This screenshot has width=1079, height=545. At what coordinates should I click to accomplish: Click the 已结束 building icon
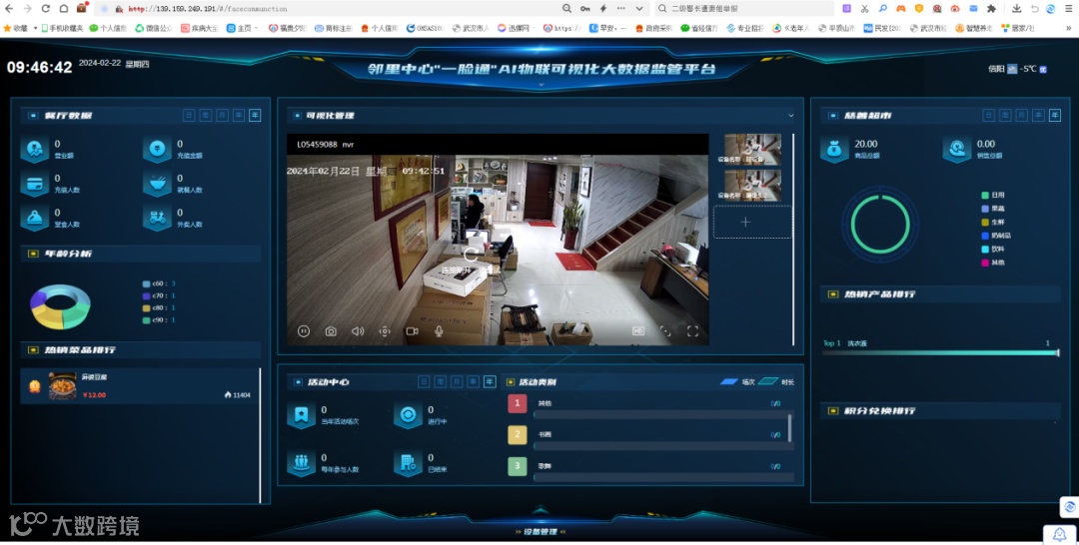(x=408, y=462)
